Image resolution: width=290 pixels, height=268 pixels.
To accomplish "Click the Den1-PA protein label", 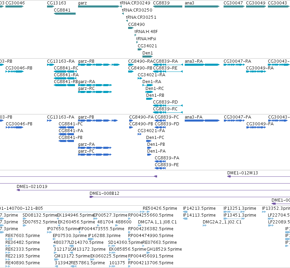I will [x=156, y=151].
